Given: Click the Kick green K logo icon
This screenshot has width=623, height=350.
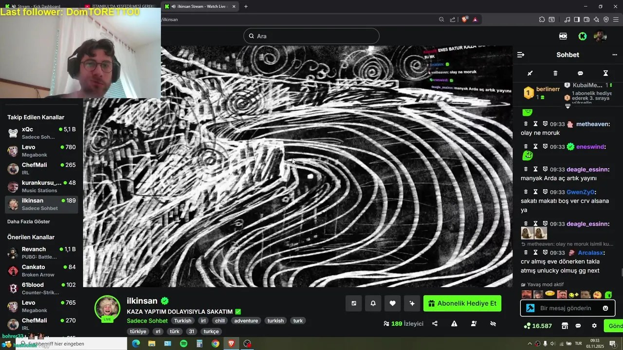Looking at the screenshot, I should pyautogui.click(x=582, y=36).
